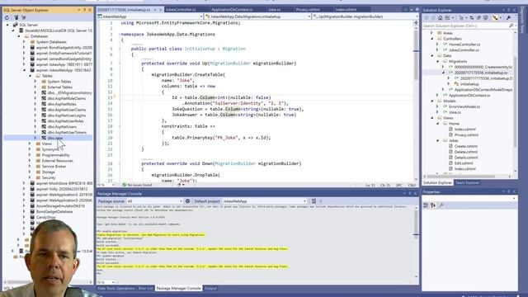
Task: Select ErrorViewModel.cs file
Action: [x=464, y=106]
